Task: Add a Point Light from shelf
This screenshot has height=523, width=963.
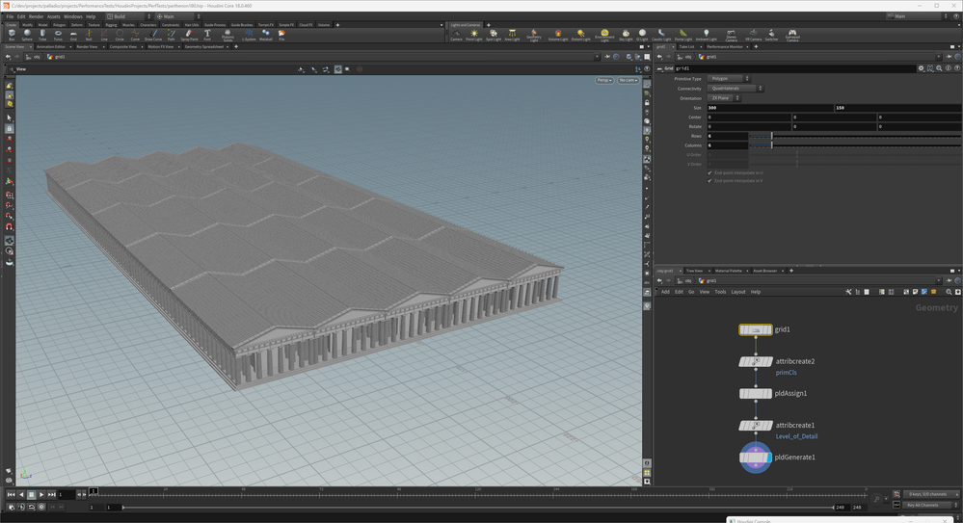Action: tap(473, 35)
